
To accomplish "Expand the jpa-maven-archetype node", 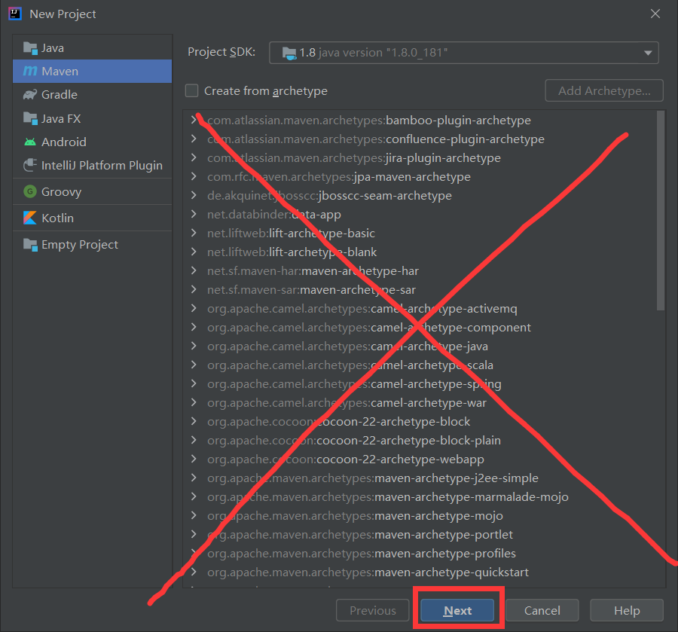I will 194,176.
